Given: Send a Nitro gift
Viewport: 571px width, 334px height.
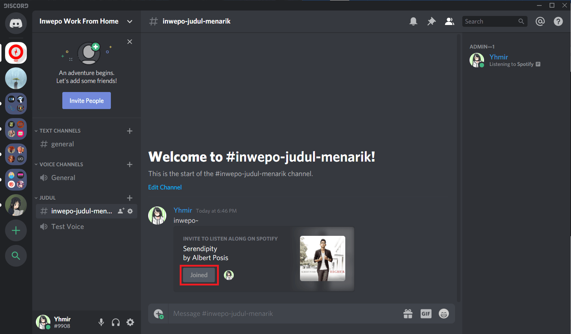Looking at the screenshot, I should [x=408, y=314].
